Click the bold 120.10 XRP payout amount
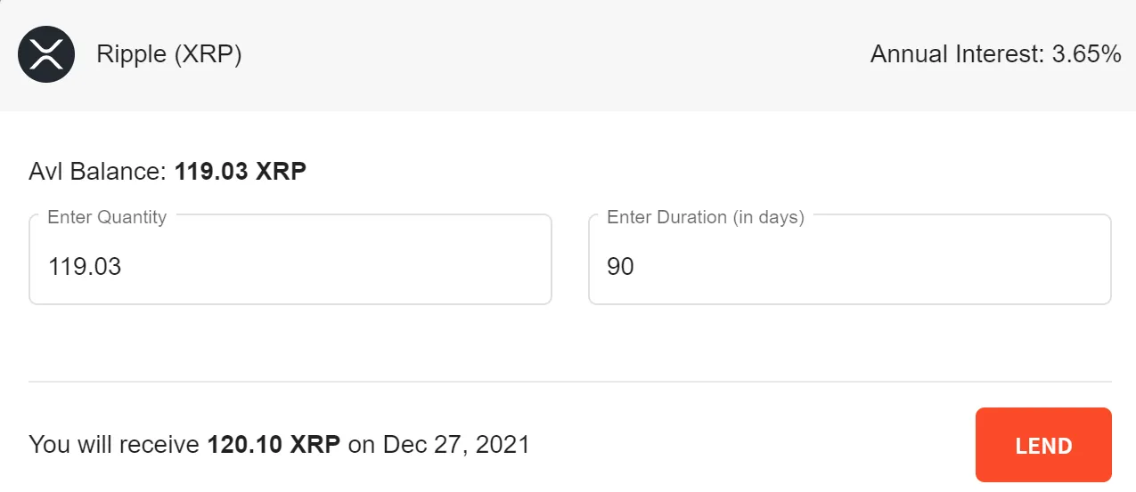1136x492 pixels. (274, 444)
